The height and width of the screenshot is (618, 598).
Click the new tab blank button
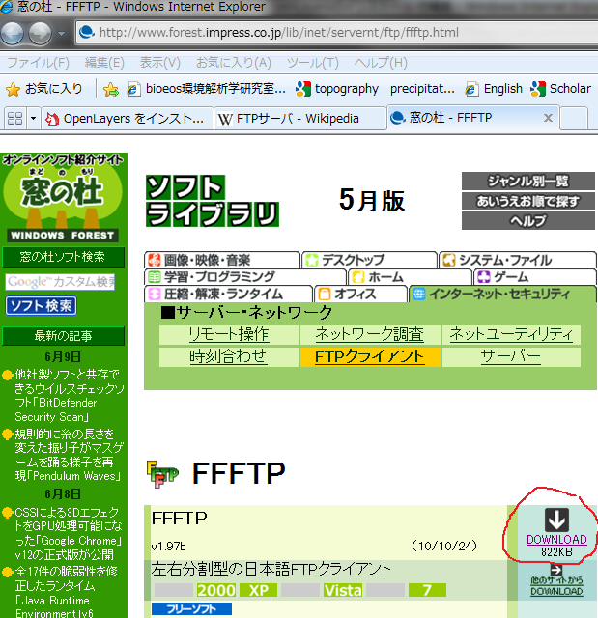[574, 118]
